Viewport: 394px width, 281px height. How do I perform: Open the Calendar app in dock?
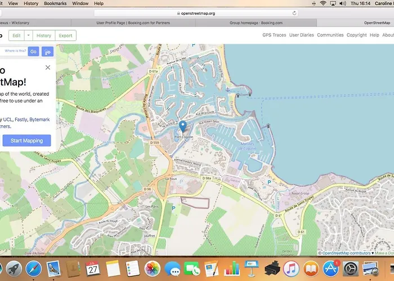[x=93, y=269]
